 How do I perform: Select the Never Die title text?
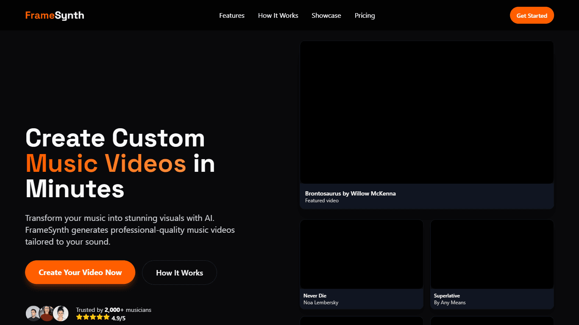coord(315,296)
